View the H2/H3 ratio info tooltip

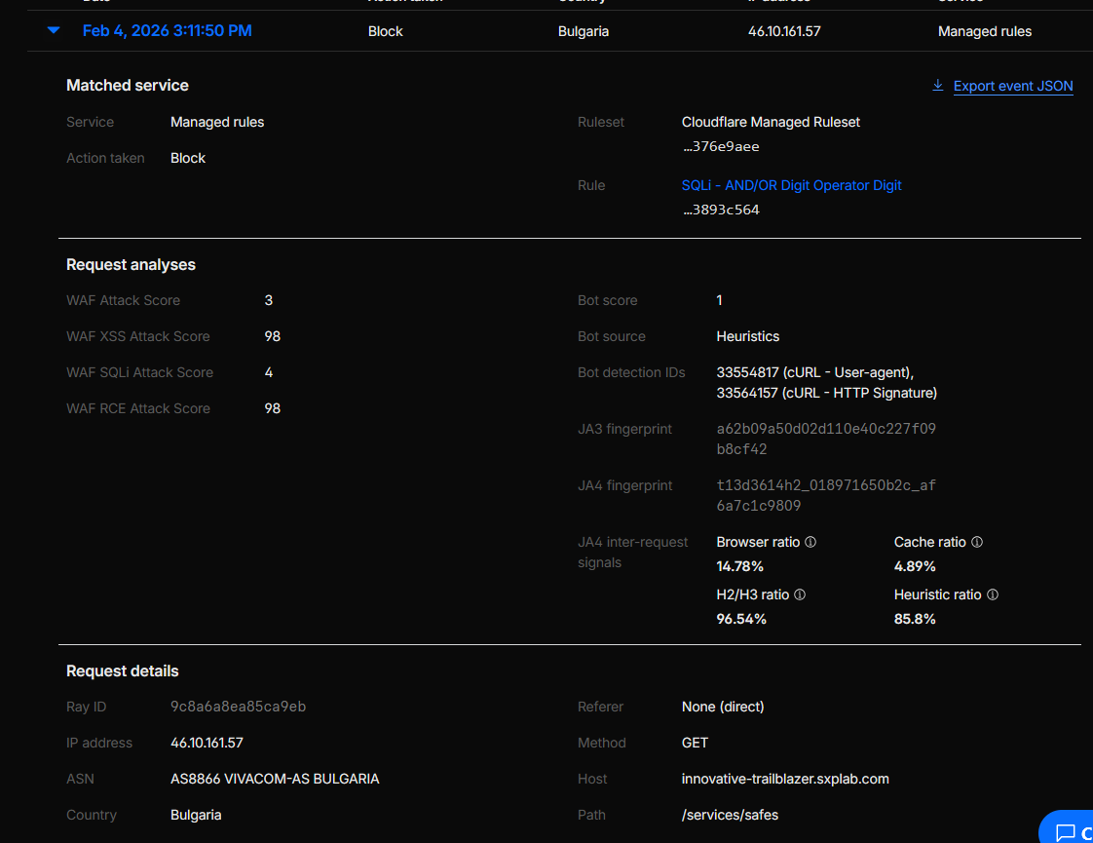click(x=800, y=594)
